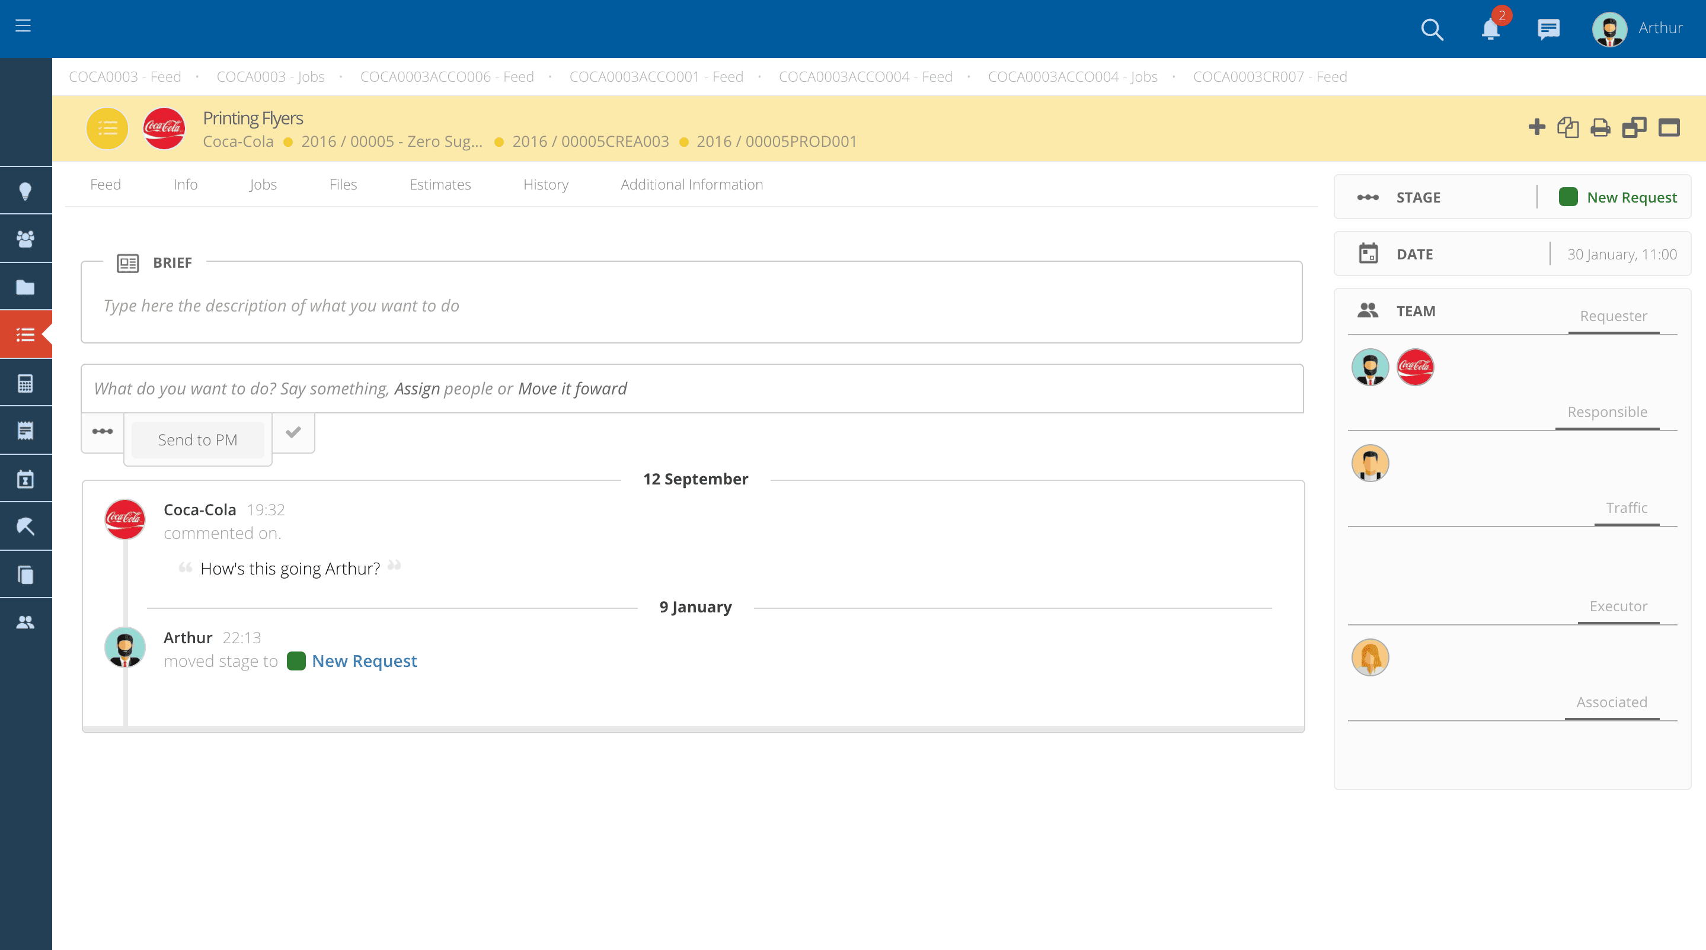Click the Send to PM button

197,440
